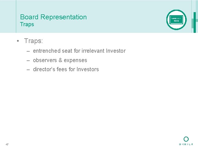Select the "director's fees for Investors" line

(66, 69)
